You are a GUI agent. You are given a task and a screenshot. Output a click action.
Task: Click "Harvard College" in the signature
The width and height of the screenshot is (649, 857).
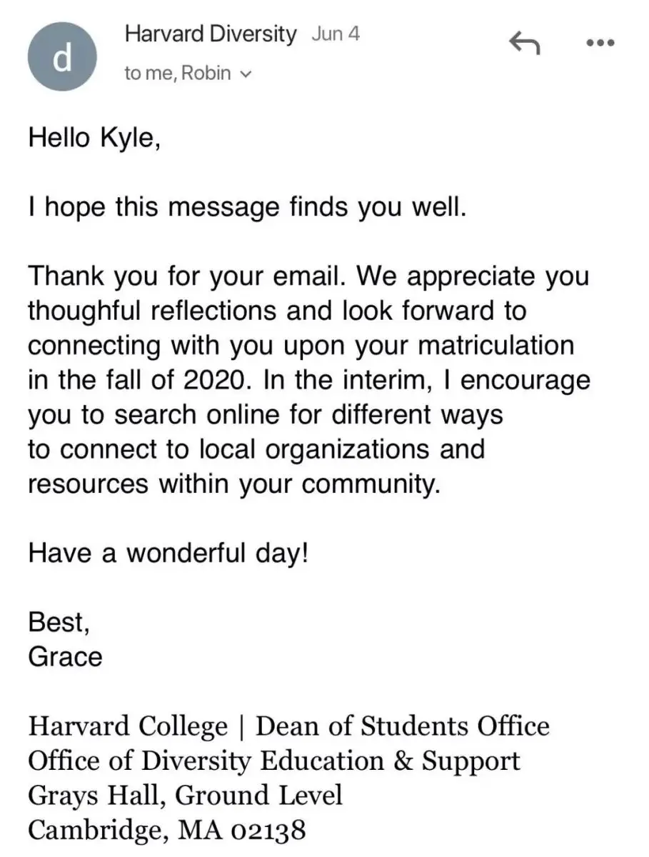point(128,726)
